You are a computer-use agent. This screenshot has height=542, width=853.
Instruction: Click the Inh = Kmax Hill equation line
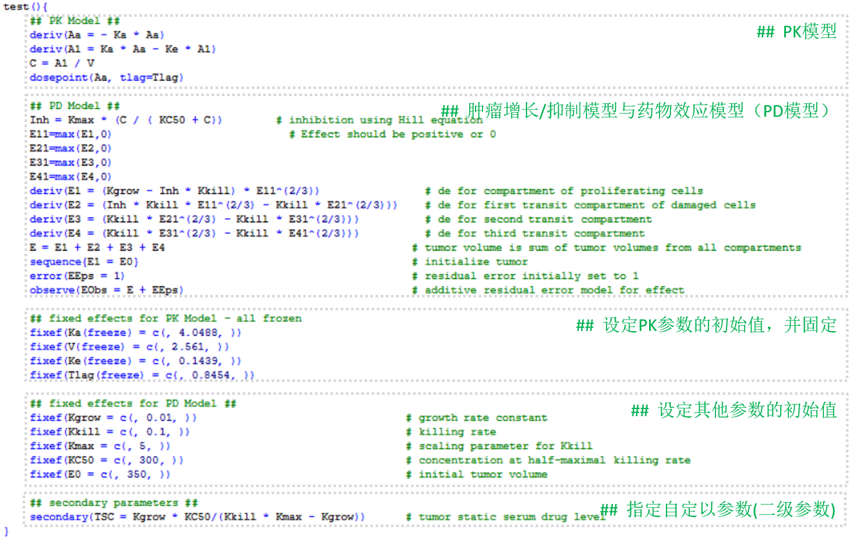[x=126, y=120]
